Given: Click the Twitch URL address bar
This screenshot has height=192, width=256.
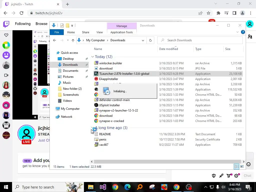Looking at the screenshot, I should [x=113, y=13].
